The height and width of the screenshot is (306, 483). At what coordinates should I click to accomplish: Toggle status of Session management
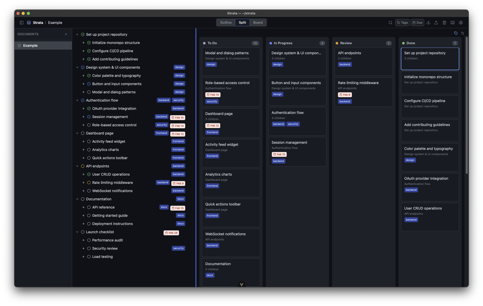point(89,117)
